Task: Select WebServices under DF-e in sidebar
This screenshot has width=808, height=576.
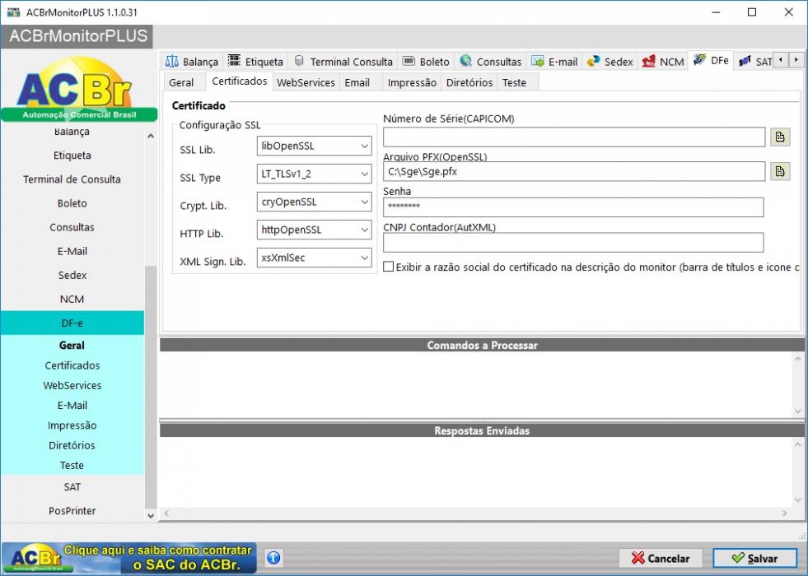Action: click(x=72, y=386)
